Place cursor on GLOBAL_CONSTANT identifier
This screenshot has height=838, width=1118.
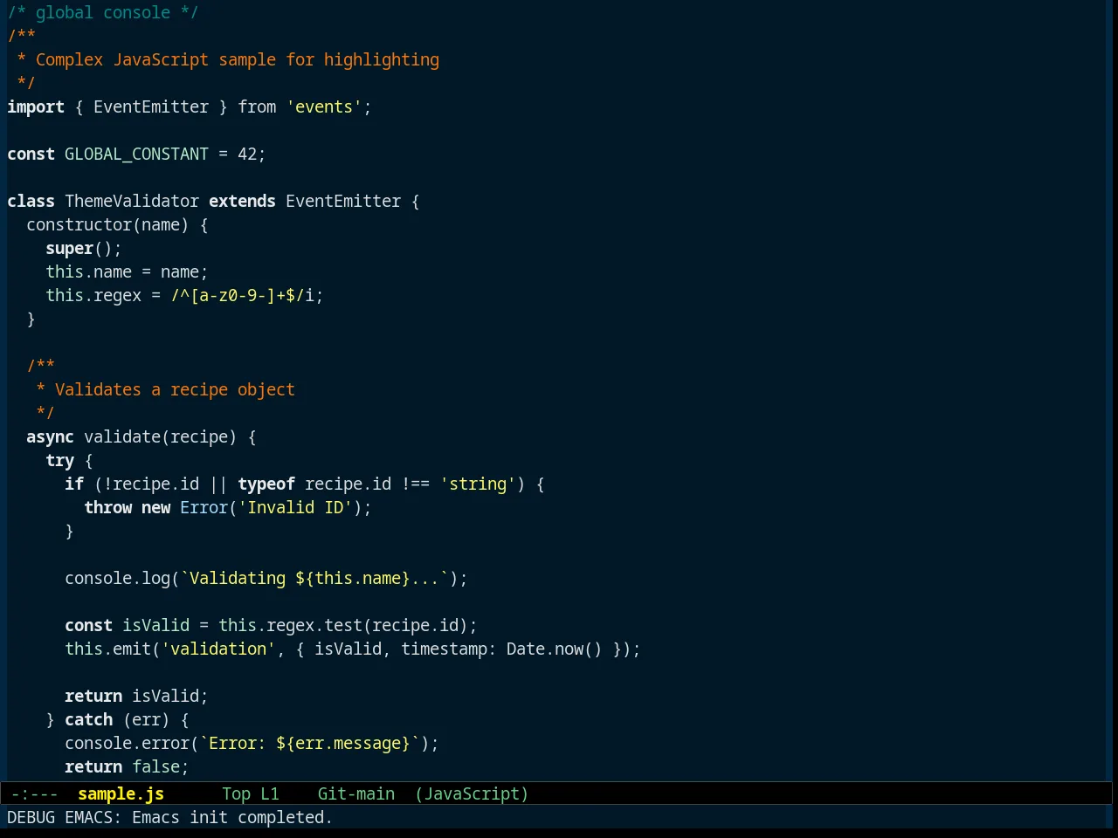(x=136, y=154)
